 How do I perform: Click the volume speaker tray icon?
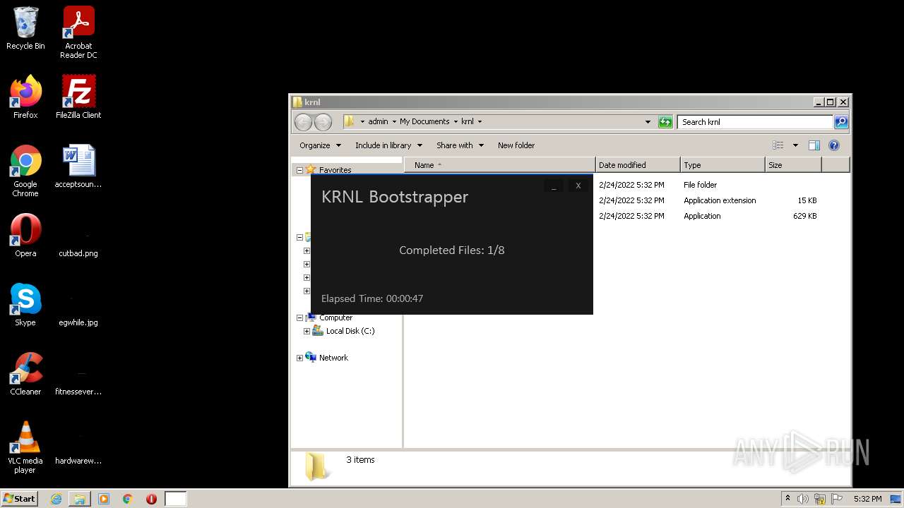(x=803, y=499)
